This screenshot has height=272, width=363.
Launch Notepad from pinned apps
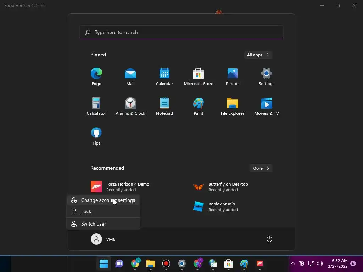[164, 106]
